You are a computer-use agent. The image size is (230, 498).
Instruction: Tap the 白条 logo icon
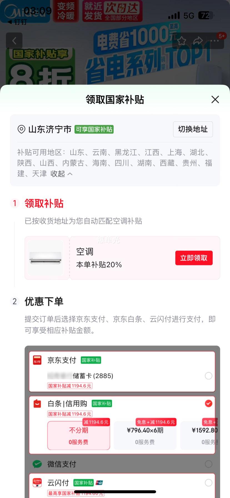pos(37,403)
